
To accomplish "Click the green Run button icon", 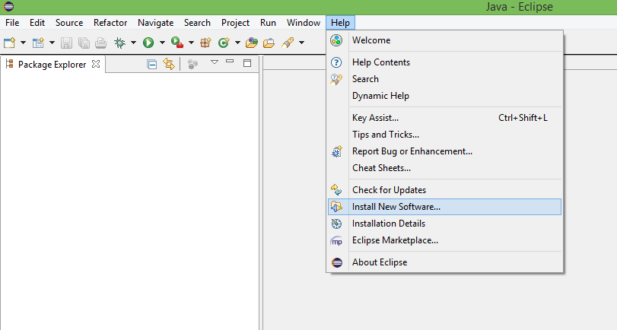I will 148,43.
